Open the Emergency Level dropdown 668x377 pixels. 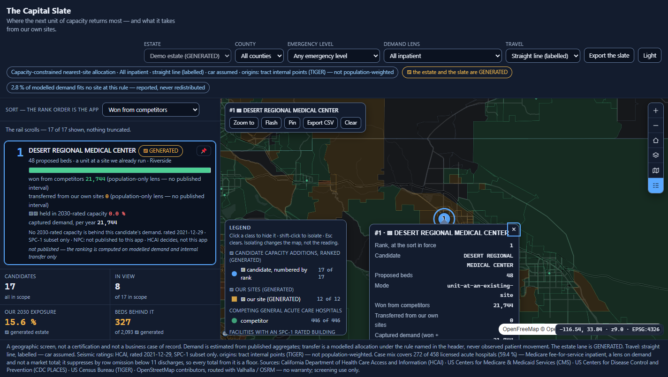click(334, 56)
